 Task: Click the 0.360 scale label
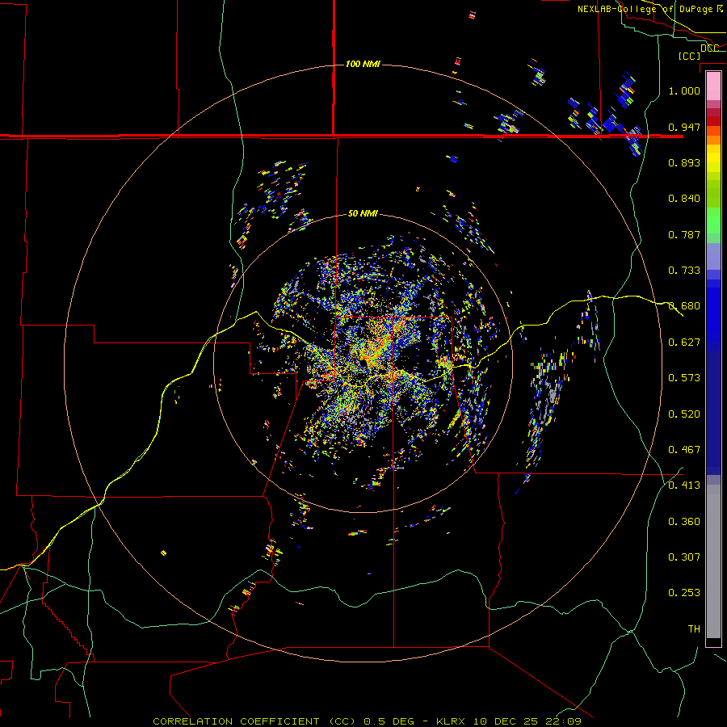tap(684, 521)
